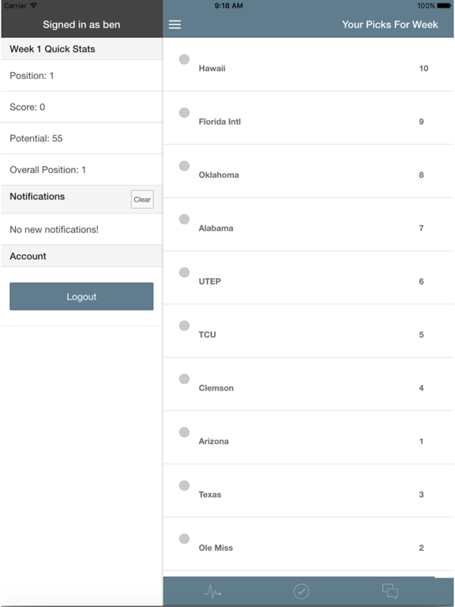
Task: Tap the Overall Position: 1 item
Action: pyautogui.click(x=81, y=170)
